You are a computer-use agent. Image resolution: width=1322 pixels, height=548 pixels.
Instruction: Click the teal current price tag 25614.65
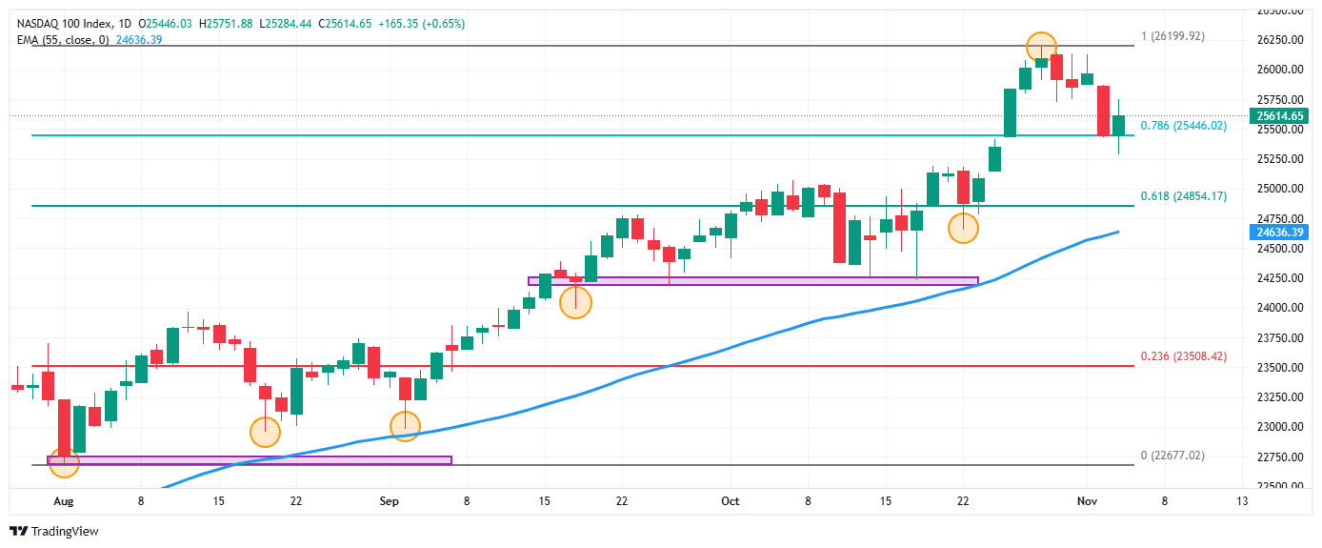(1279, 115)
